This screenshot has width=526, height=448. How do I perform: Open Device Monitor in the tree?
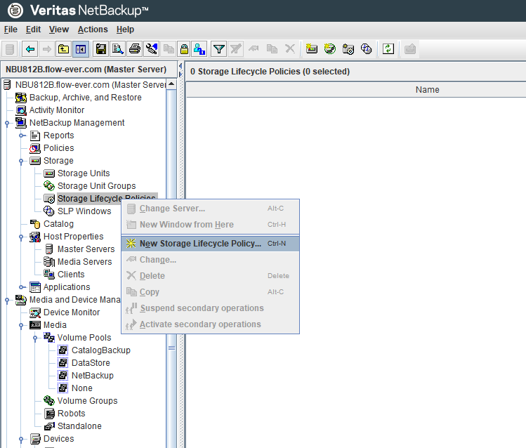click(x=72, y=312)
